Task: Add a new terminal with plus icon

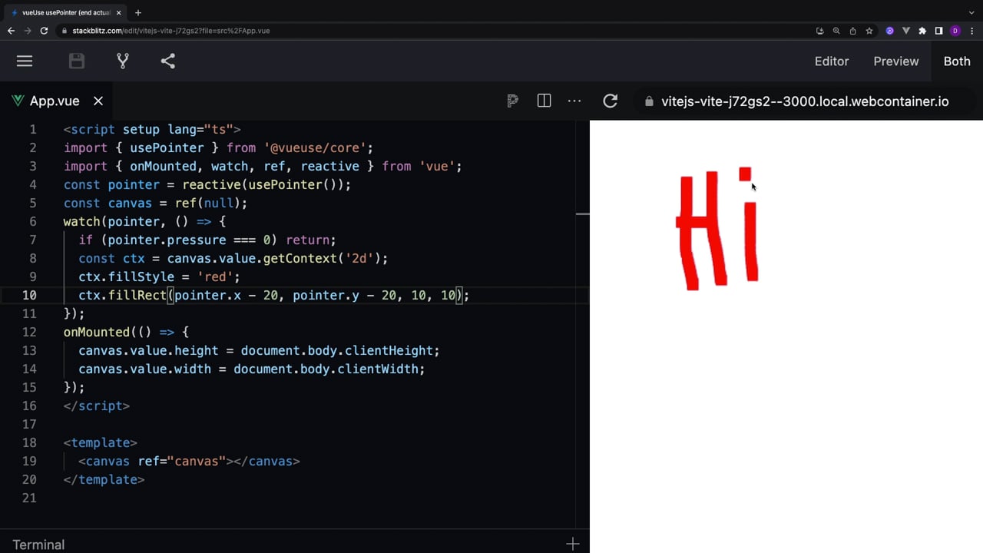Action: click(x=573, y=544)
